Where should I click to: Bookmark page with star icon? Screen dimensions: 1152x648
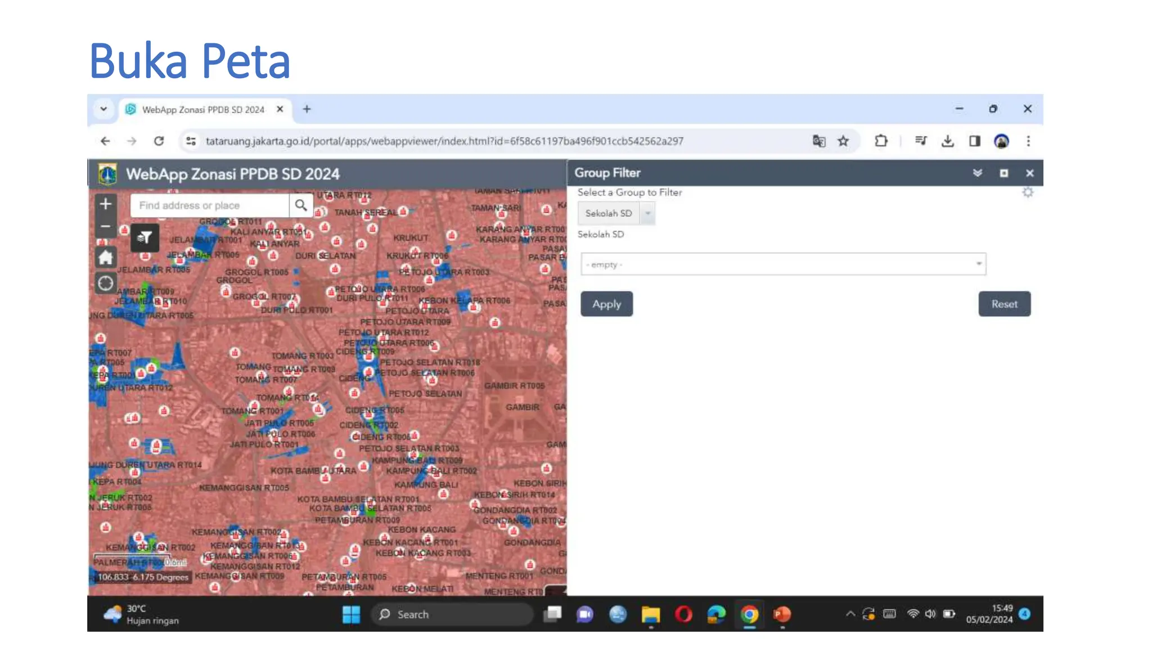click(x=843, y=141)
